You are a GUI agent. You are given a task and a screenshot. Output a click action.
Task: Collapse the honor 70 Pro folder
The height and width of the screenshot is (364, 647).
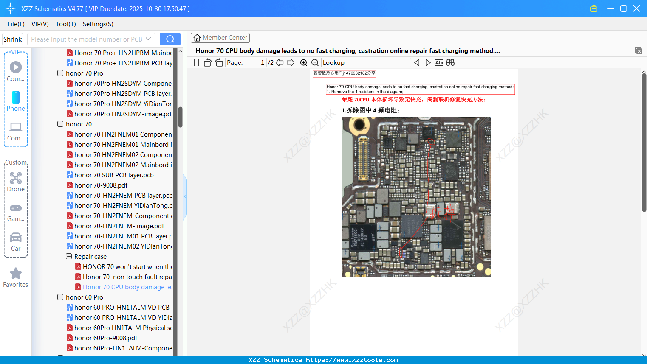tap(60, 73)
